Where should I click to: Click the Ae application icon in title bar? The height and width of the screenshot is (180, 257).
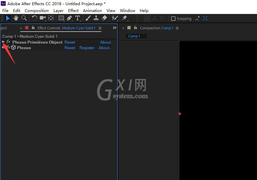tap(3, 4)
